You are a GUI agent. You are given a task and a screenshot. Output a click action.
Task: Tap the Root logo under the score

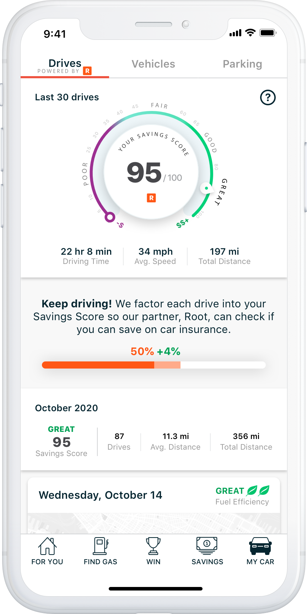coord(151,198)
